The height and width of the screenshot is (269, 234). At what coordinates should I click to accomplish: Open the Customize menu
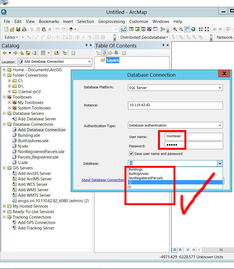pyautogui.click(x=139, y=22)
